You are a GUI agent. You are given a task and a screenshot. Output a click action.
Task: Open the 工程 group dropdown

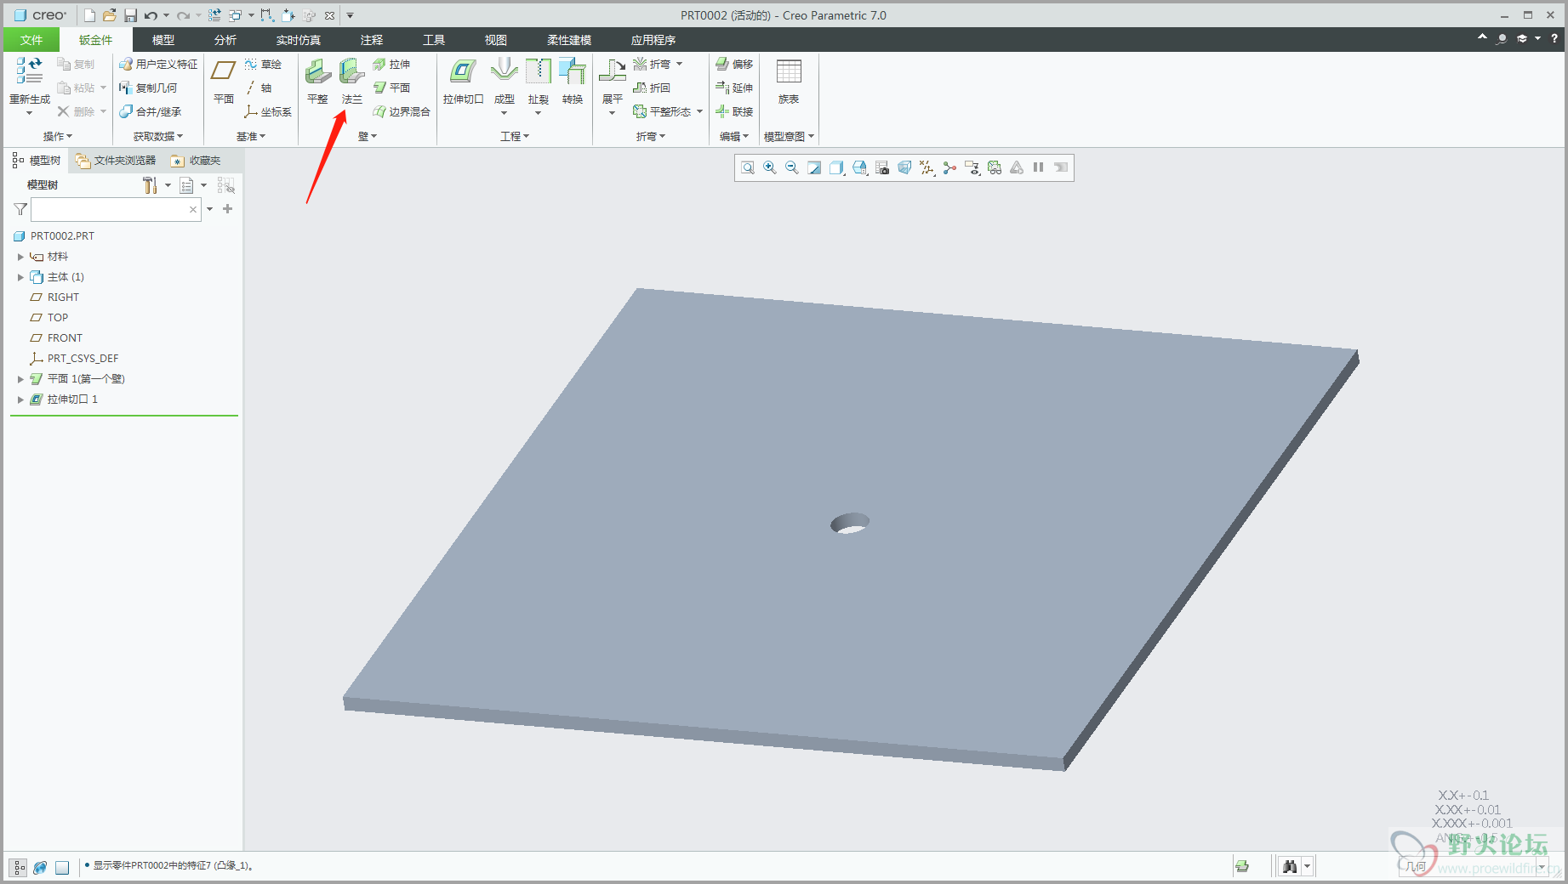tap(515, 136)
